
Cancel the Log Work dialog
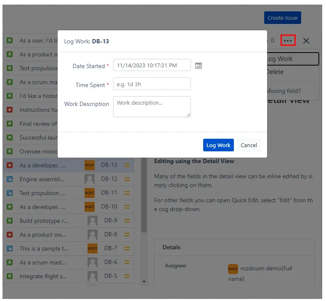(x=249, y=145)
